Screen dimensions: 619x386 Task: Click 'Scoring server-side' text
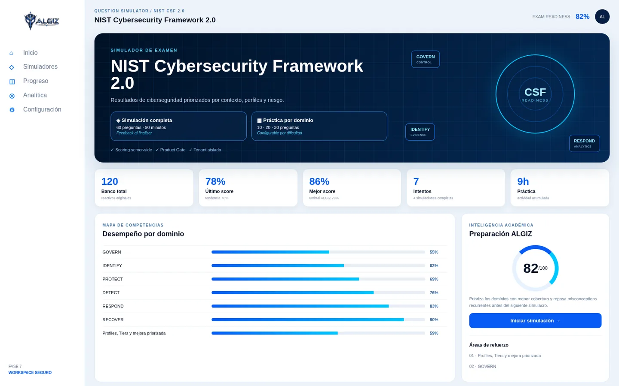click(132, 150)
